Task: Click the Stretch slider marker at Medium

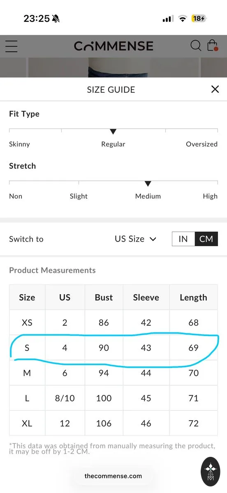Action: (148, 184)
